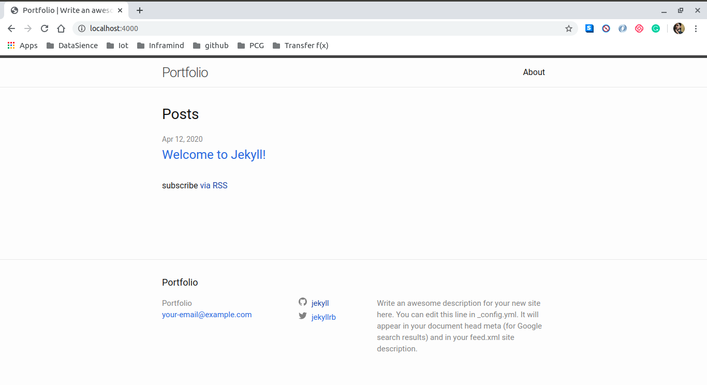Open a new tab with plus button
This screenshot has width=707, height=385.
pyautogui.click(x=139, y=10)
